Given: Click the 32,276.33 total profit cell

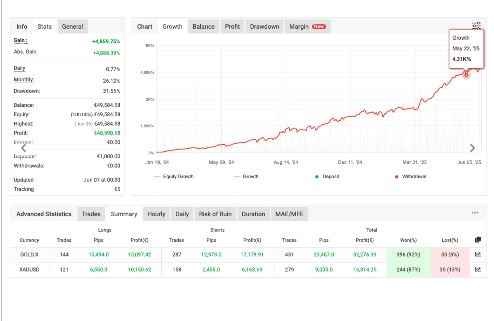Looking at the screenshot, I should [365, 254].
